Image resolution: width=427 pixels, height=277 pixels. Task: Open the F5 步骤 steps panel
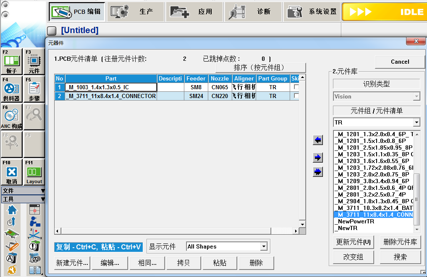pyautogui.click(x=34, y=89)
